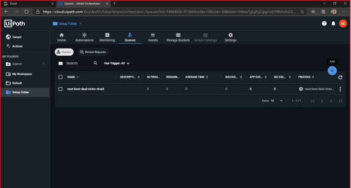Open the Items 10 per page dropdown

(276, 101)
